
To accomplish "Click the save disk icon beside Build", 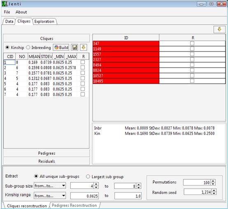I will tap(74, 47).
